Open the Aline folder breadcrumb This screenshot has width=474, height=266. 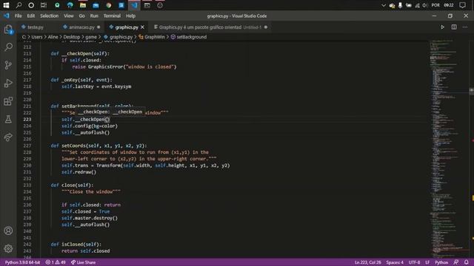pos(53,37)
